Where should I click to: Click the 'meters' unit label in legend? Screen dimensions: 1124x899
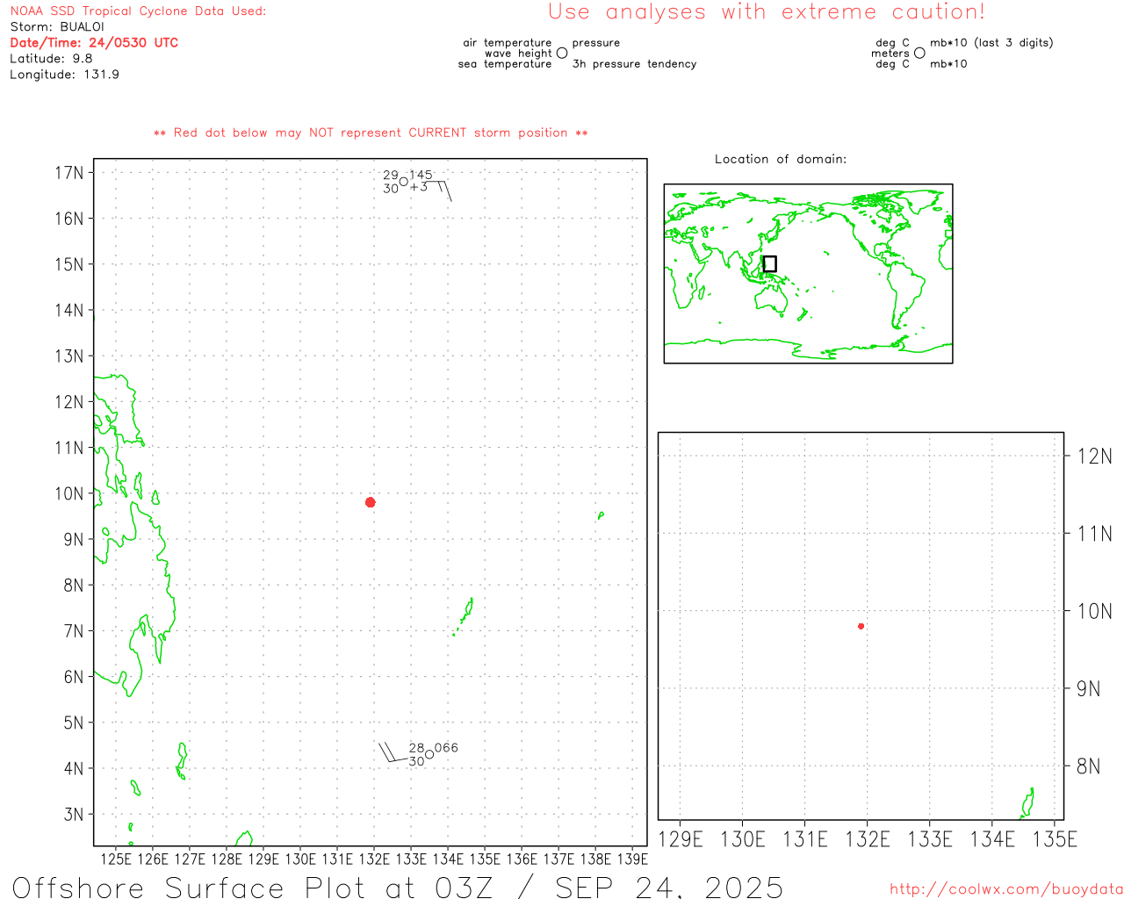(x=890, y=54)
